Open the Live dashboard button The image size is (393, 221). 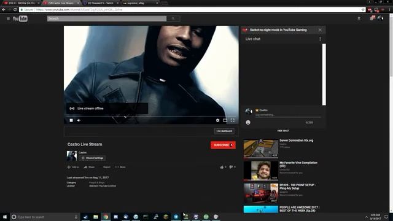click(224, 131)
